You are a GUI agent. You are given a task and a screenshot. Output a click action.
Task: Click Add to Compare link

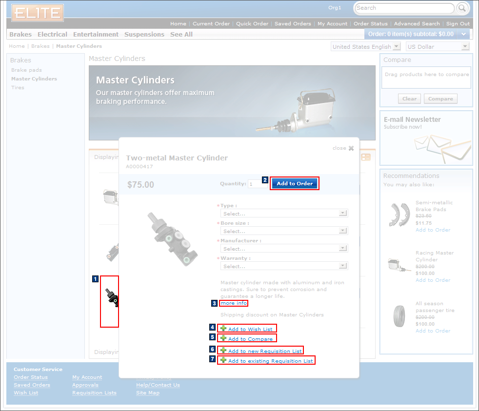click(250, 339)
